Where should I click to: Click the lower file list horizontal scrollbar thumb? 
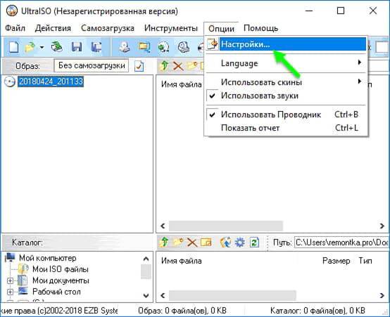point(232,296)
